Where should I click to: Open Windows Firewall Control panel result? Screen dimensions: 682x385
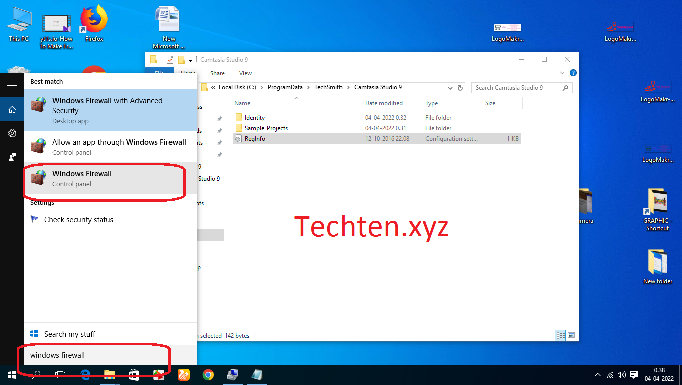pos(110,178)
